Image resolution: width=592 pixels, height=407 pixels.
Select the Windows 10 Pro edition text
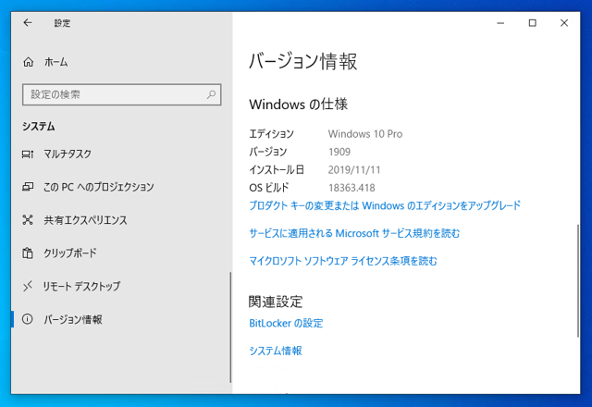365,134
